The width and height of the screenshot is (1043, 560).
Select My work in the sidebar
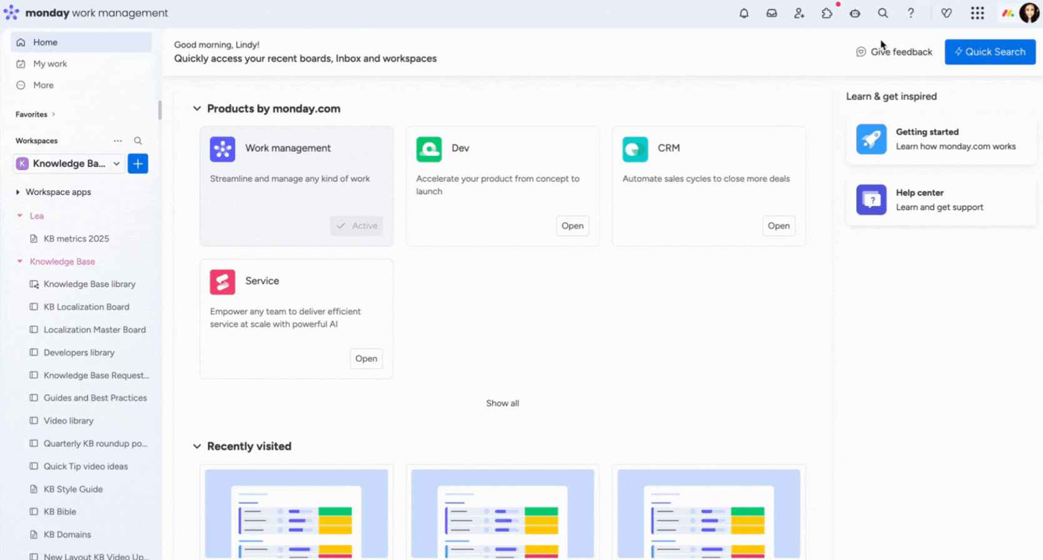[50, 64]
